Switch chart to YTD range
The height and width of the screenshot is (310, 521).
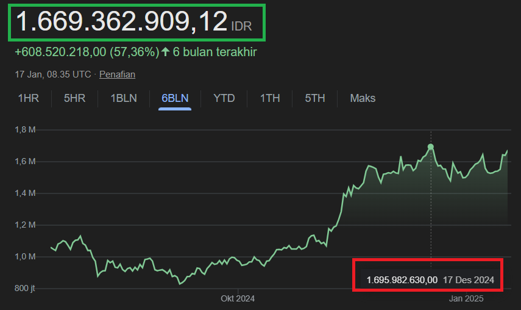[x=224, y=98]
